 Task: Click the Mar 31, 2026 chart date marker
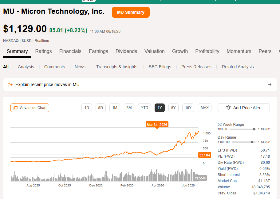pyautogui.click(x=157, y=125)
